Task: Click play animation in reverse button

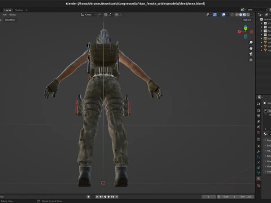Action: (105, 197)
